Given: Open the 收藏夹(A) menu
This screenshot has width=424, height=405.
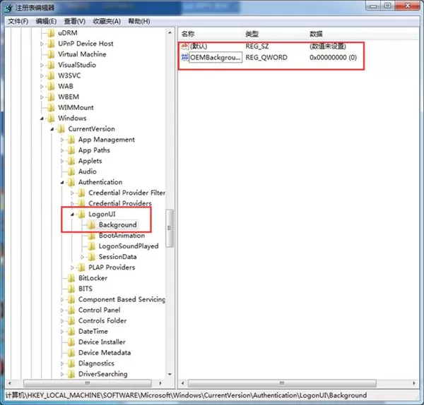Looking at the screenshot, I should pos(107,21).
